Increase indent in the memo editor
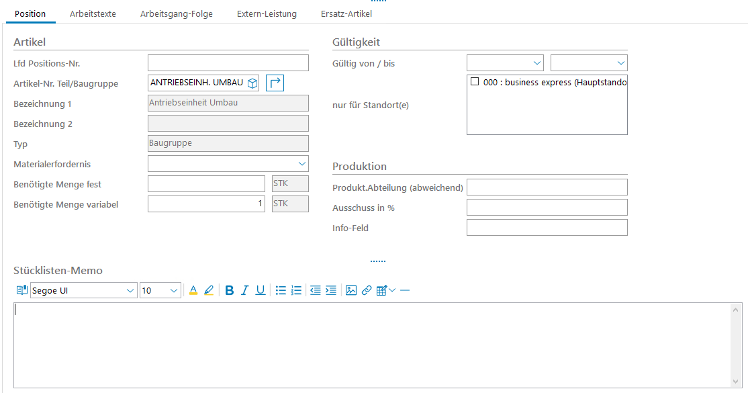Viewport: 748px width, 393px height. (x=330, y=290)
